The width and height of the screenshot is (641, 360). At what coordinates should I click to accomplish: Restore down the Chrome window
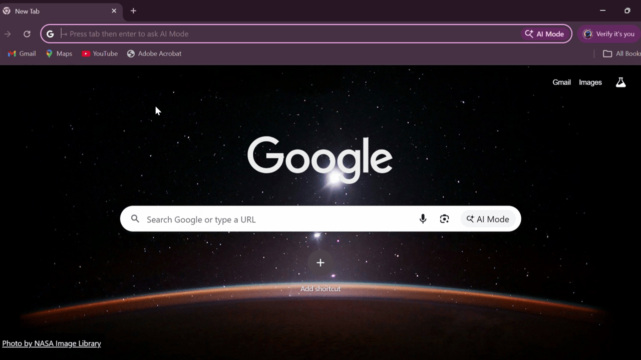[627, 10]
